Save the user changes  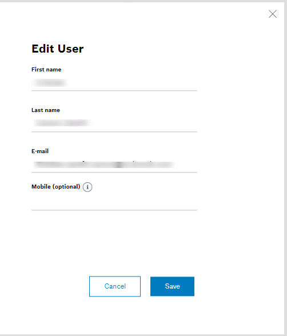coord(172,286)
